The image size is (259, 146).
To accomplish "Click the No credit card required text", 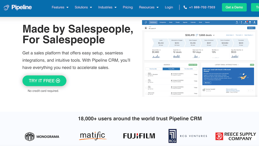I will click(43, 91).
